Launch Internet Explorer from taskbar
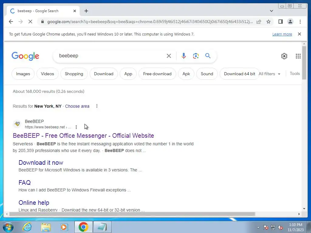Screen dimensions: 311x233 tap(27, 227)
